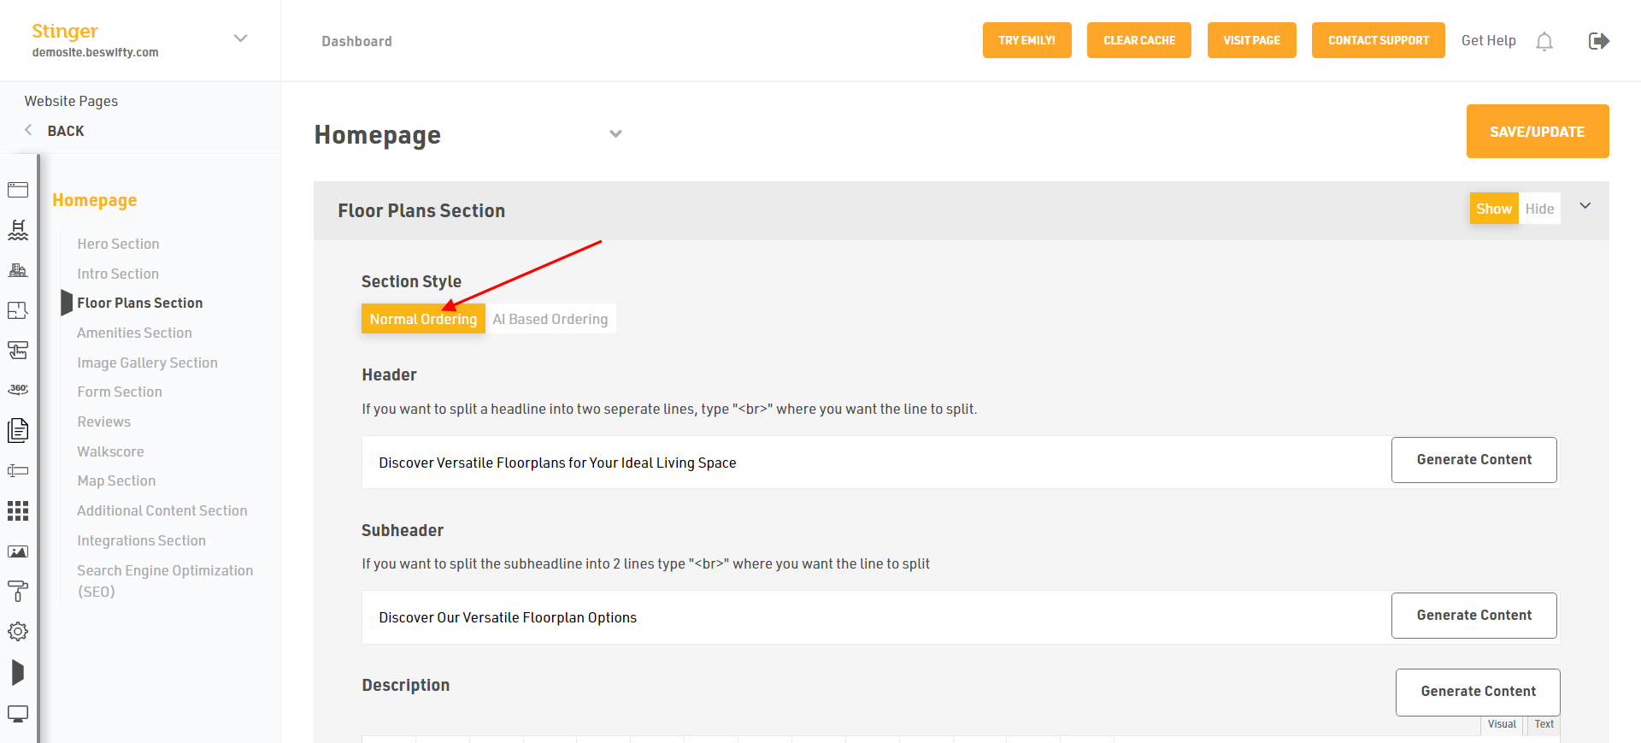The image size is (1641, 743).
Task: Select the floor plan layout sidebar icon
Action: pos(18,310)
